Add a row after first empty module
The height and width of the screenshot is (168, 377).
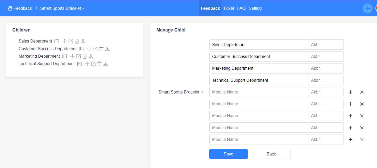coord(351,92)
